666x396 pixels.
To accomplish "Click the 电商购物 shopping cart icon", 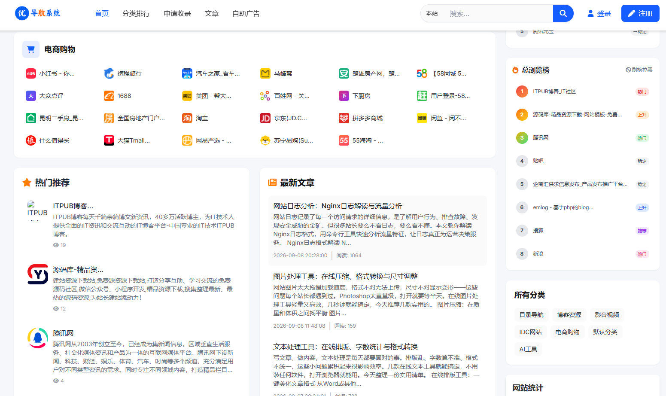I will click(31, 49).
